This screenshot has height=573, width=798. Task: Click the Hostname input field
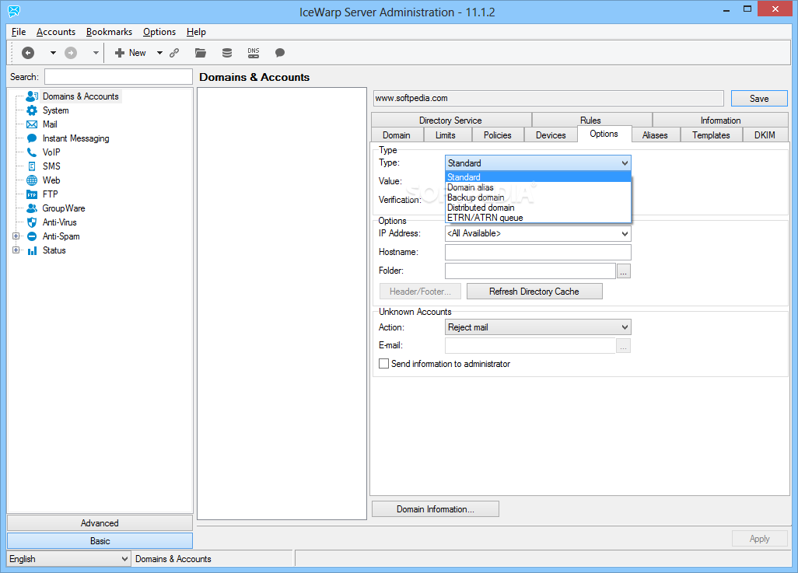coord(538,253)
